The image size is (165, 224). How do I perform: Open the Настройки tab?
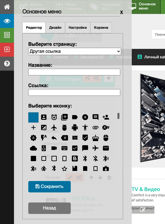[78, 28]
